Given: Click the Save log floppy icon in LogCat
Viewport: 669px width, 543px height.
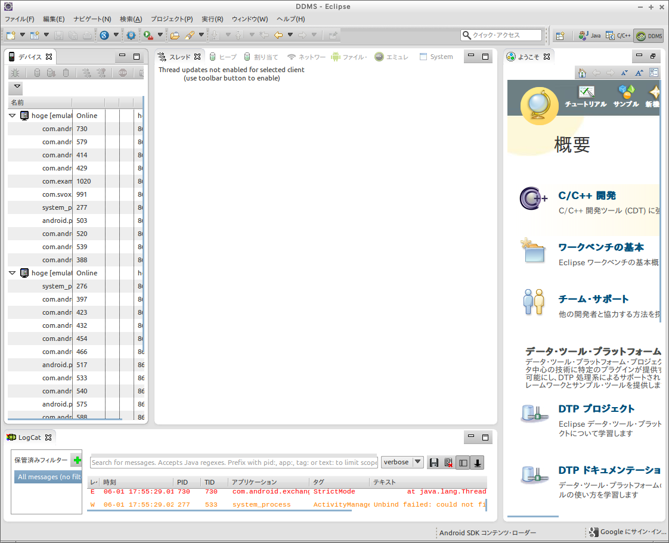Looking at the screenshot, I should click(x=434, y=463).
